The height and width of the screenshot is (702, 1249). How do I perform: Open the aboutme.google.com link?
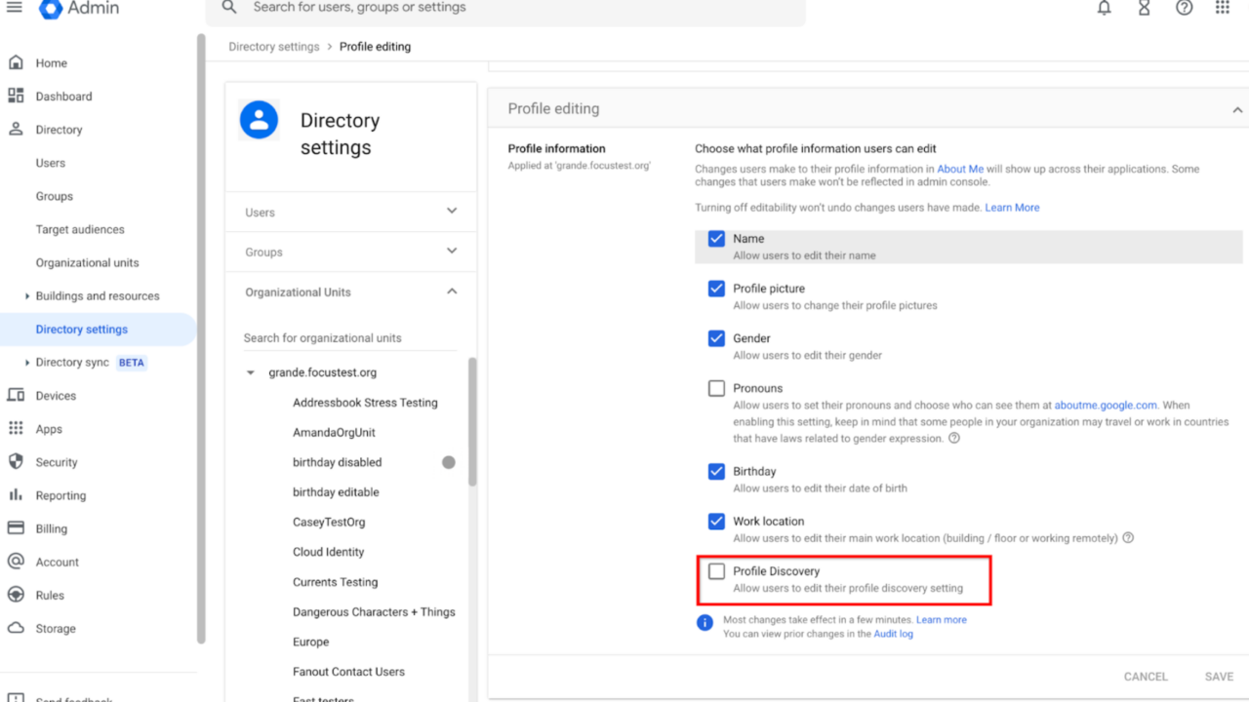point(1106,405)
